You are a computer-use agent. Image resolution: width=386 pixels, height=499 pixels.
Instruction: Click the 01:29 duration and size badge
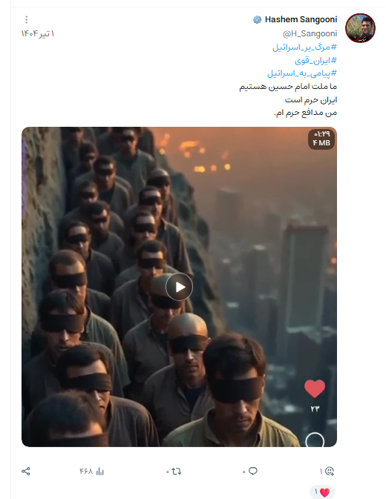coord(321,139)
